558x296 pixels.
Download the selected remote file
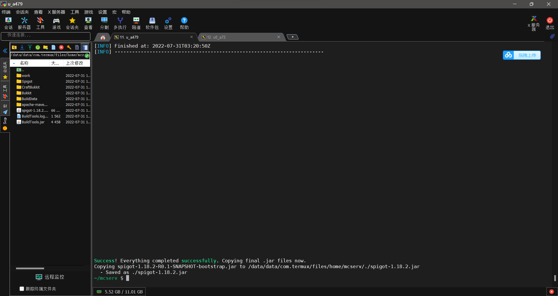coord(22,47)
